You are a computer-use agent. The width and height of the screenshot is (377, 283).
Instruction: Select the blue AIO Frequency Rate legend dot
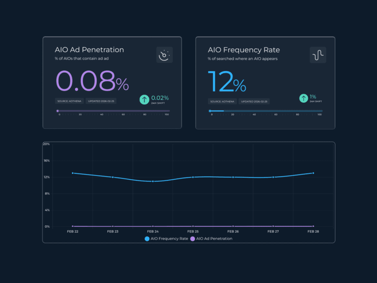[x=147, y=239]
